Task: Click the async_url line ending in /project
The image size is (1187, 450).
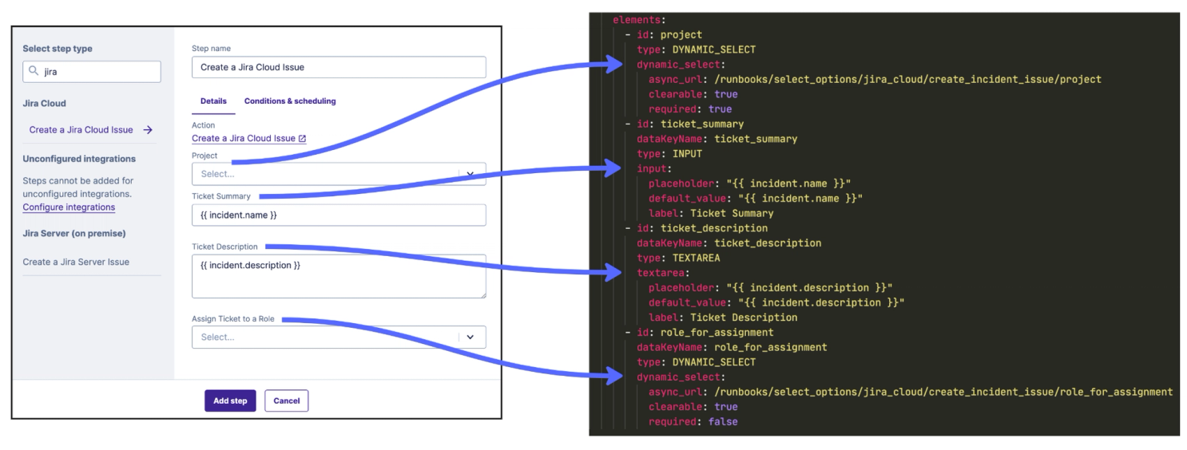Action: [x=875, y=79]
